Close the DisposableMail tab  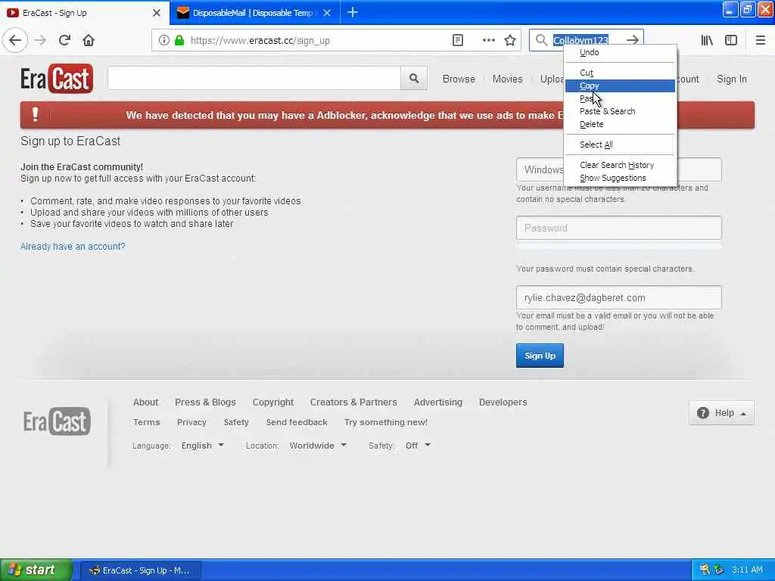(327, 13)
